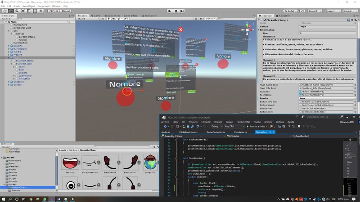Image resolution: width=360 pixels, height=202 pixels.
Task: Select the Rotate tool in Unity toolbar
Action: pyautogui.click(x=16, y=10)
